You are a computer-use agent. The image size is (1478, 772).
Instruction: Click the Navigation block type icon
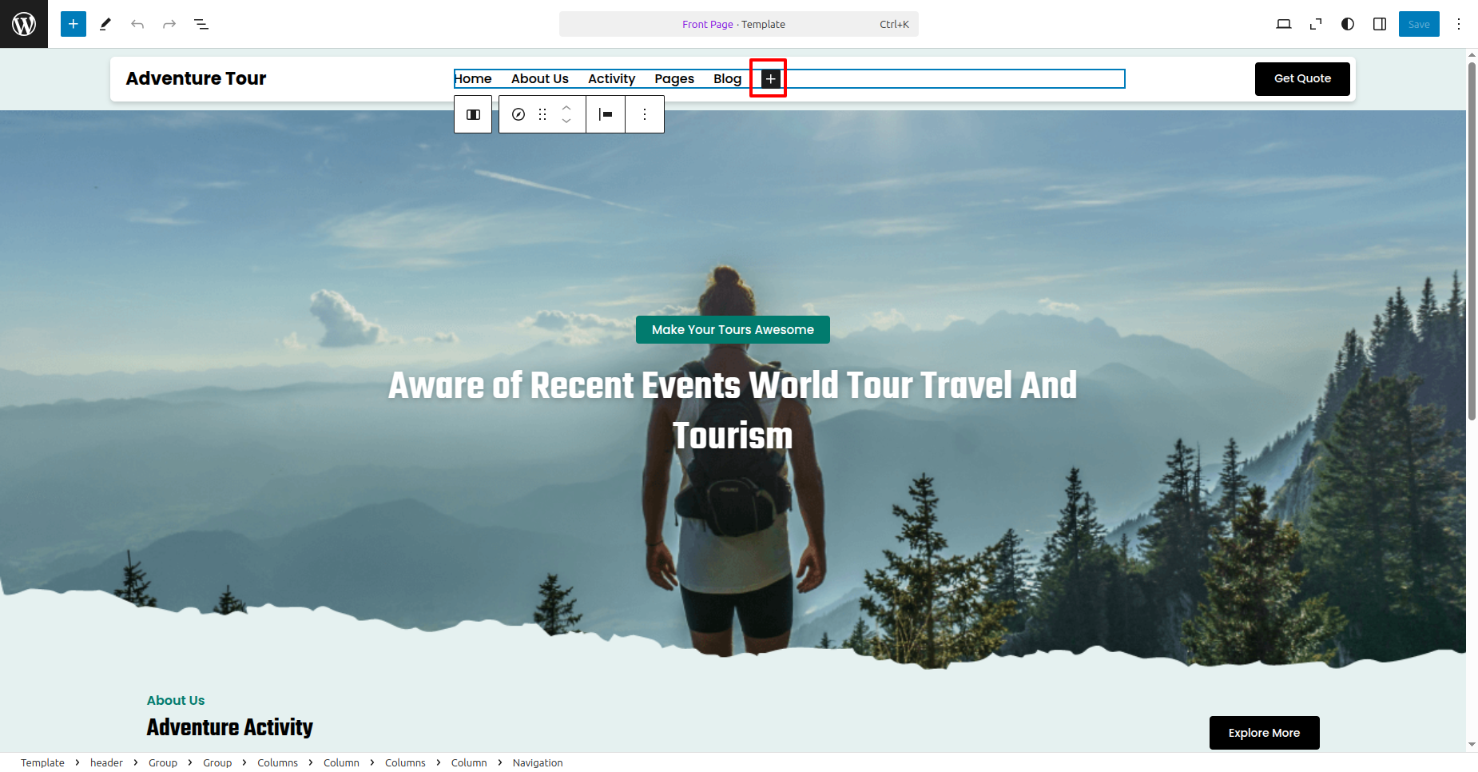(x=518, y=114)
